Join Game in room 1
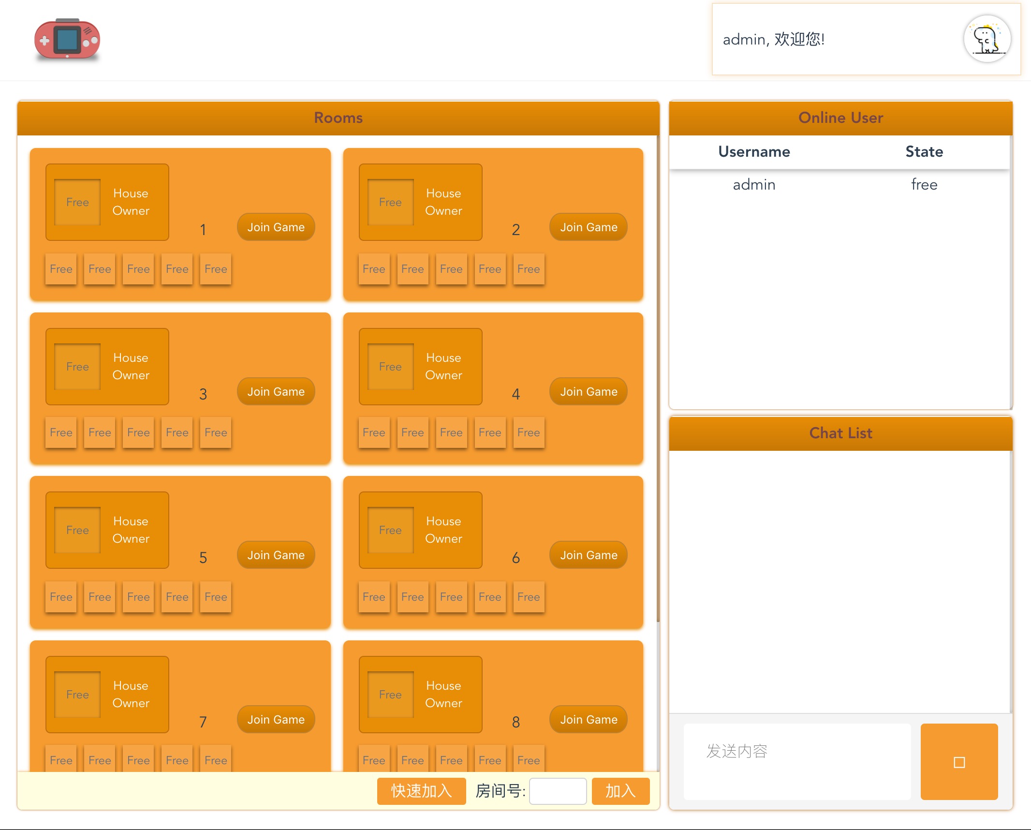Image resolution: width=1031 pixels, height=830 pixels. 276,227
